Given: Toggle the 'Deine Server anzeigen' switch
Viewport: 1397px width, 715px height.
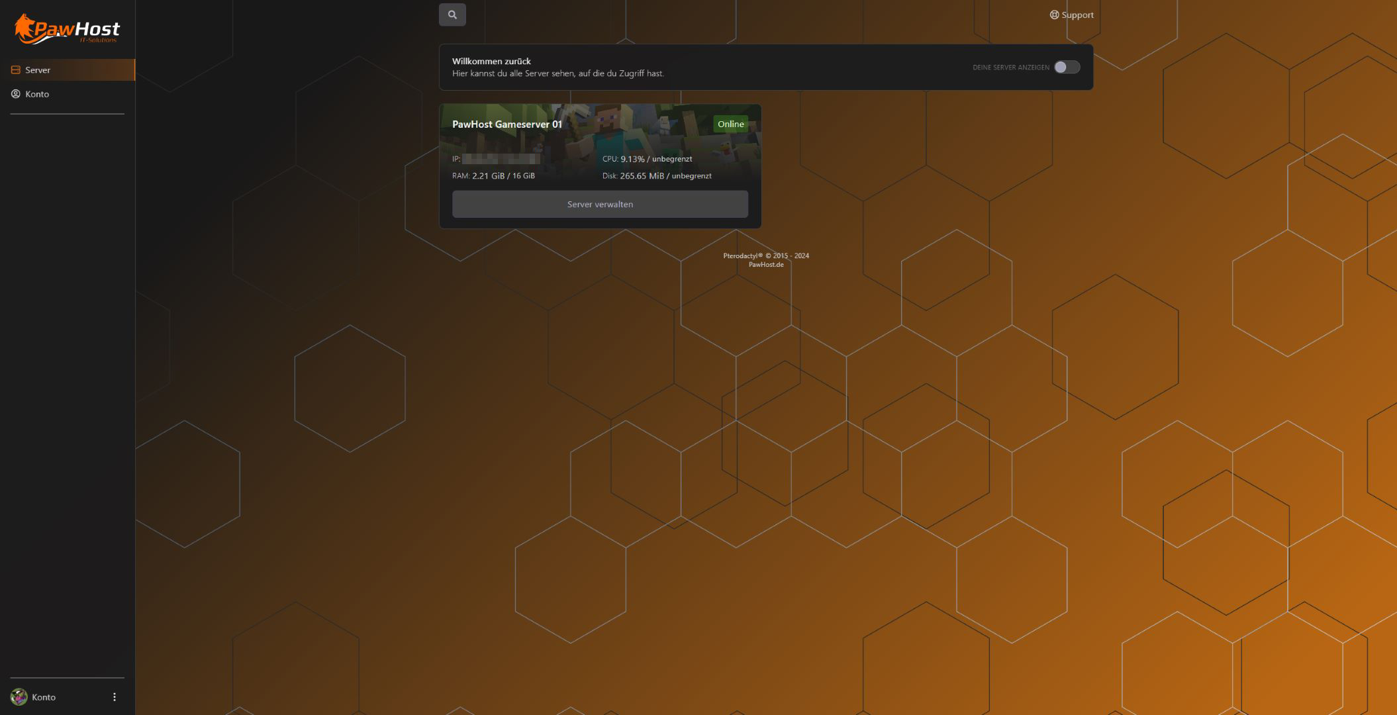Looking at the screenshot, I should click(x=1067, y=67).
